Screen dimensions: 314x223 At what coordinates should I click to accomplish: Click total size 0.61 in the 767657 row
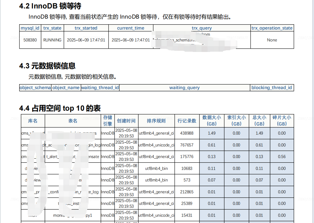[x=259, y=145]
